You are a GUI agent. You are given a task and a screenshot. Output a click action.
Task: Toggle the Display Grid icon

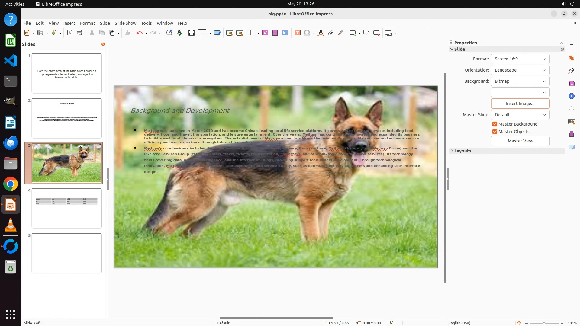[x=191, y=33]
